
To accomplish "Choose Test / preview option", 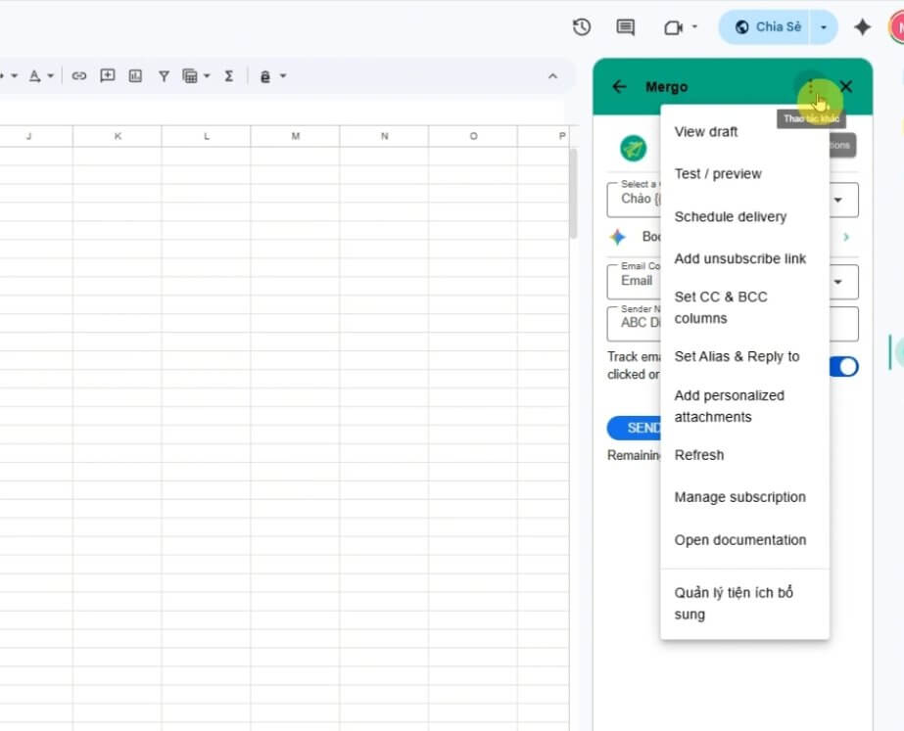I will 744,174.
